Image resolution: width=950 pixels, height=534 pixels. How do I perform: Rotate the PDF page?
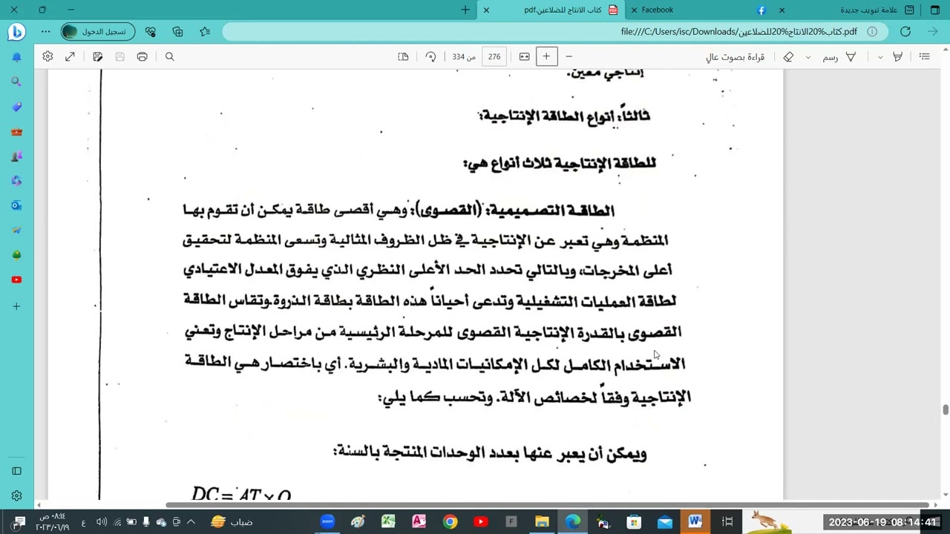tap(430, 56)
